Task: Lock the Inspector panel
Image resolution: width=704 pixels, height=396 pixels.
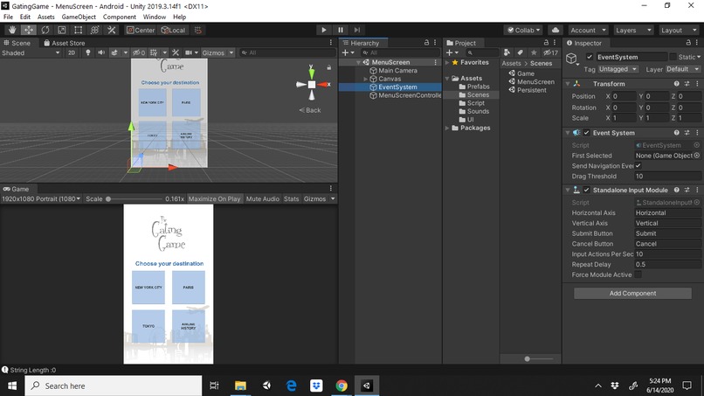Action: click(x=688, y=42)
